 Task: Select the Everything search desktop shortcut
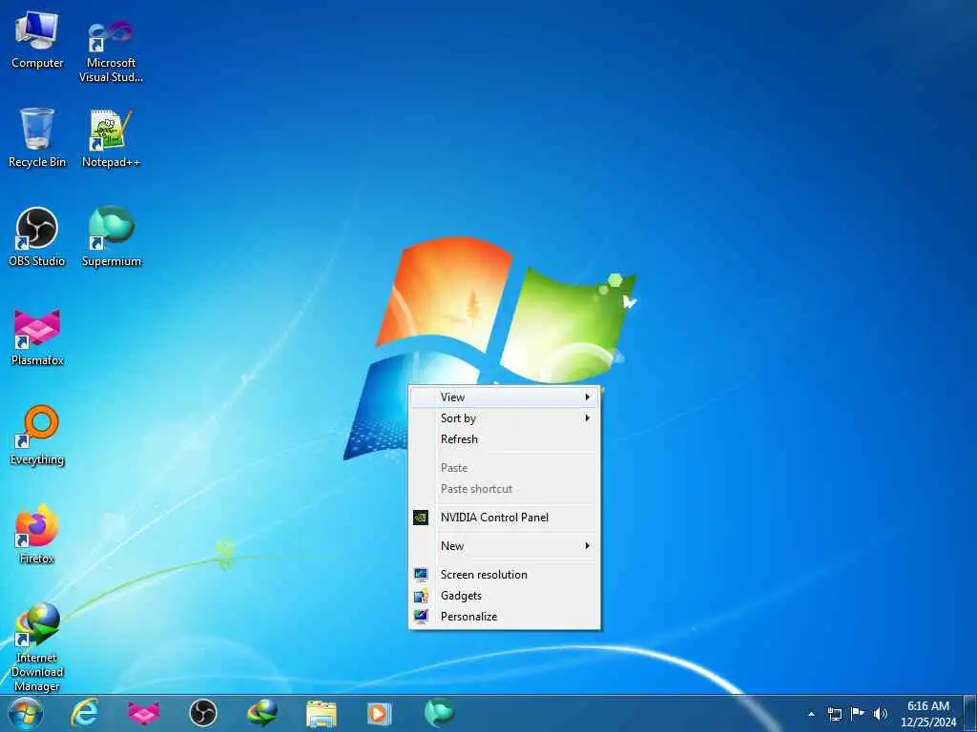coord(37,436)
